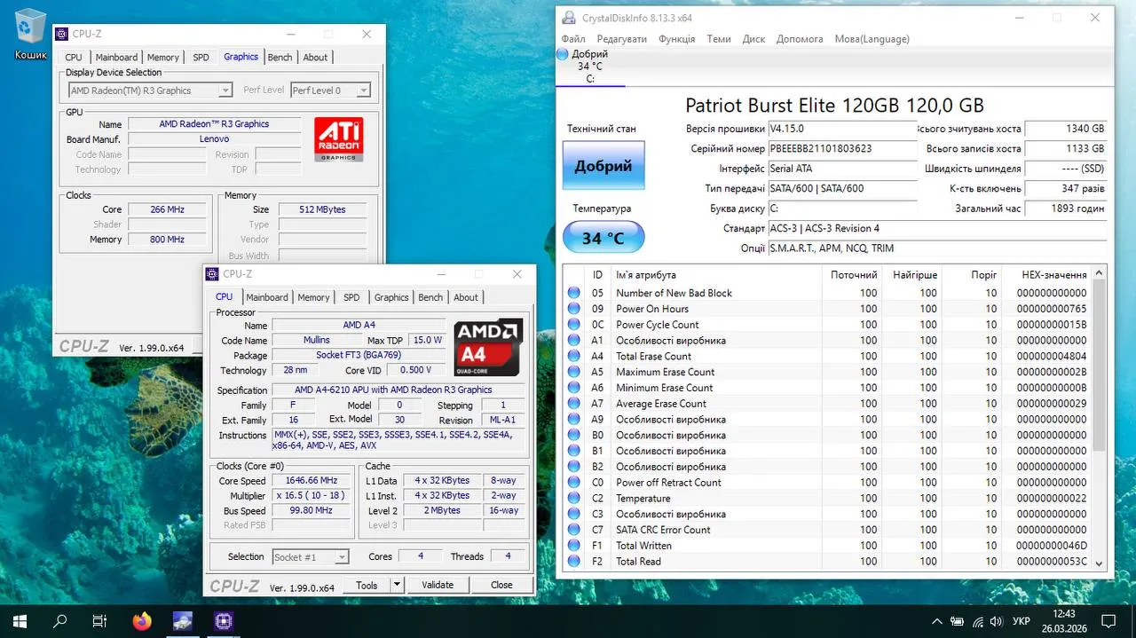
Task: Click the serial number field PBEEEBB21101803623
Action: pyautogui.click(x=841, y=149)
